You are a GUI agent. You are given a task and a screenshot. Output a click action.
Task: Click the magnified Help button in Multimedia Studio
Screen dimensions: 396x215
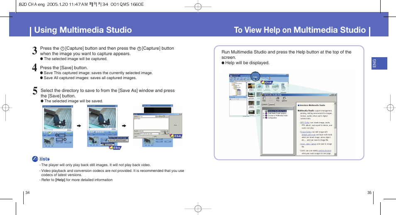255,77
